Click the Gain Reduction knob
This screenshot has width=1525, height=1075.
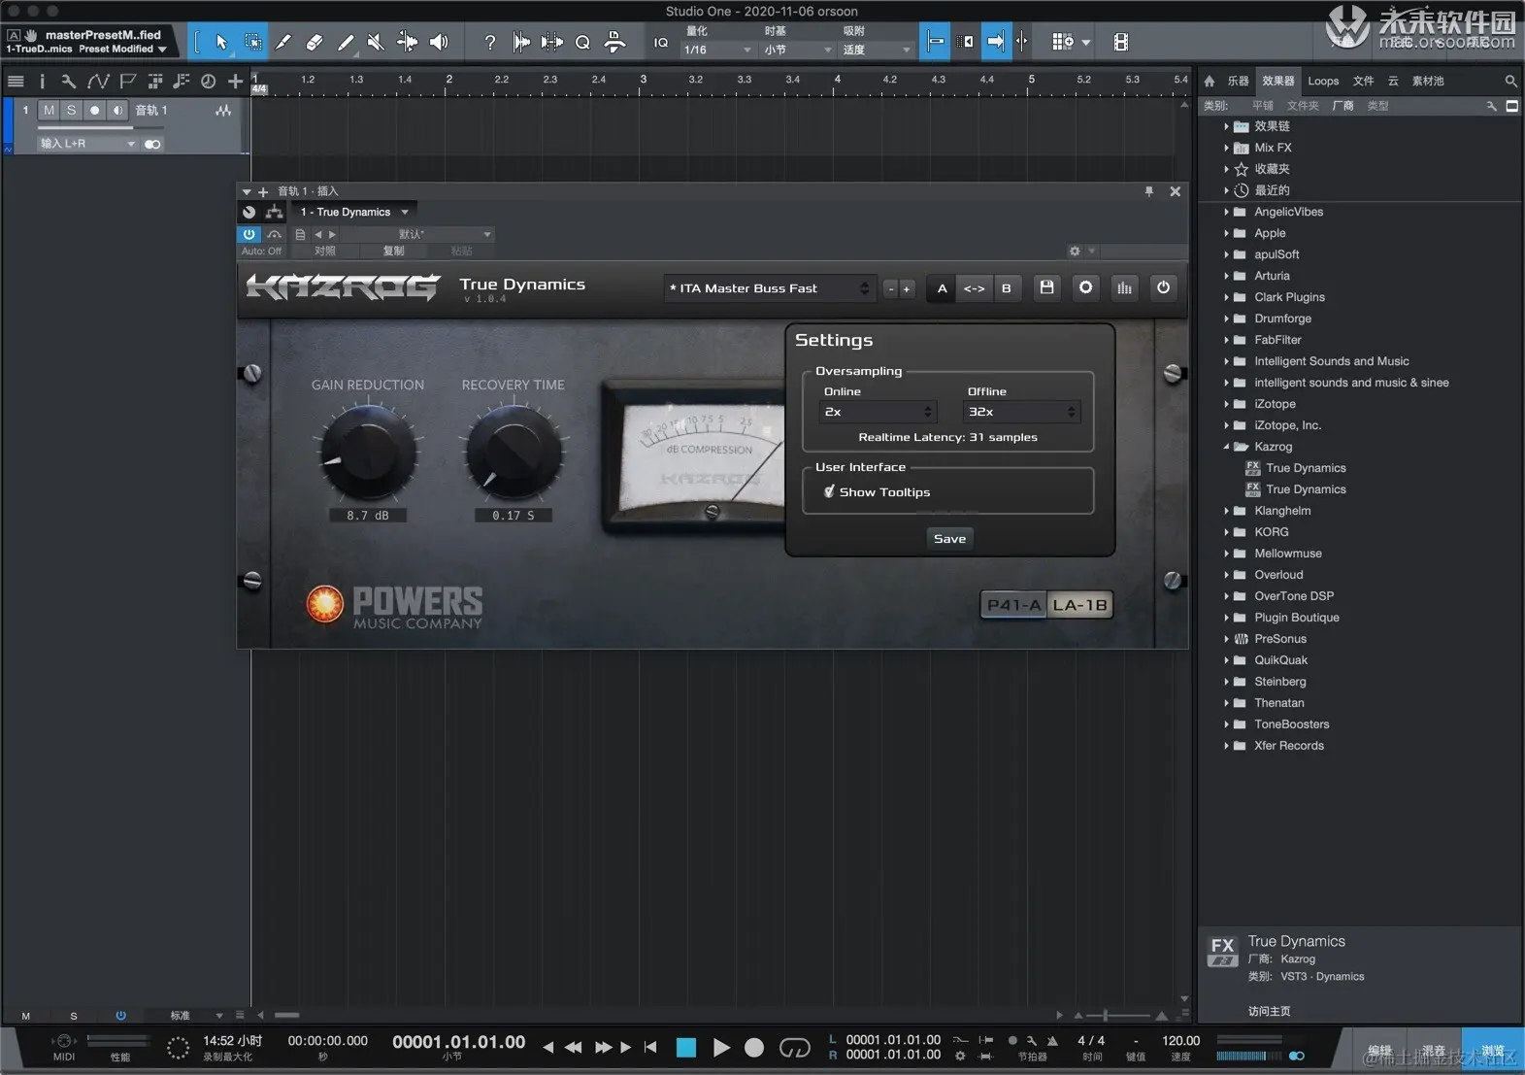point(368,453)
